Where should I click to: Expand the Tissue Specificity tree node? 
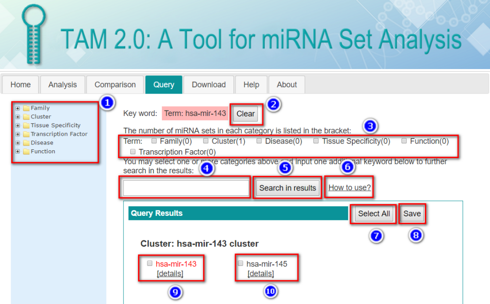(x=18, y=126)
